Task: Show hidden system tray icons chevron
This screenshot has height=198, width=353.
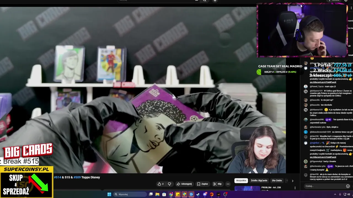Action: [335, 194]
